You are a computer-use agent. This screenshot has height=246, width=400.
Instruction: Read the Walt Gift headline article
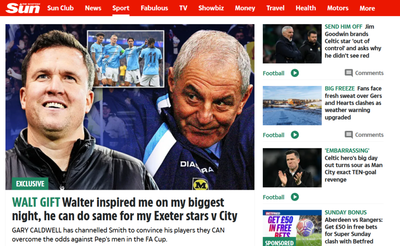pyautogui.click(x=125, y=209)
